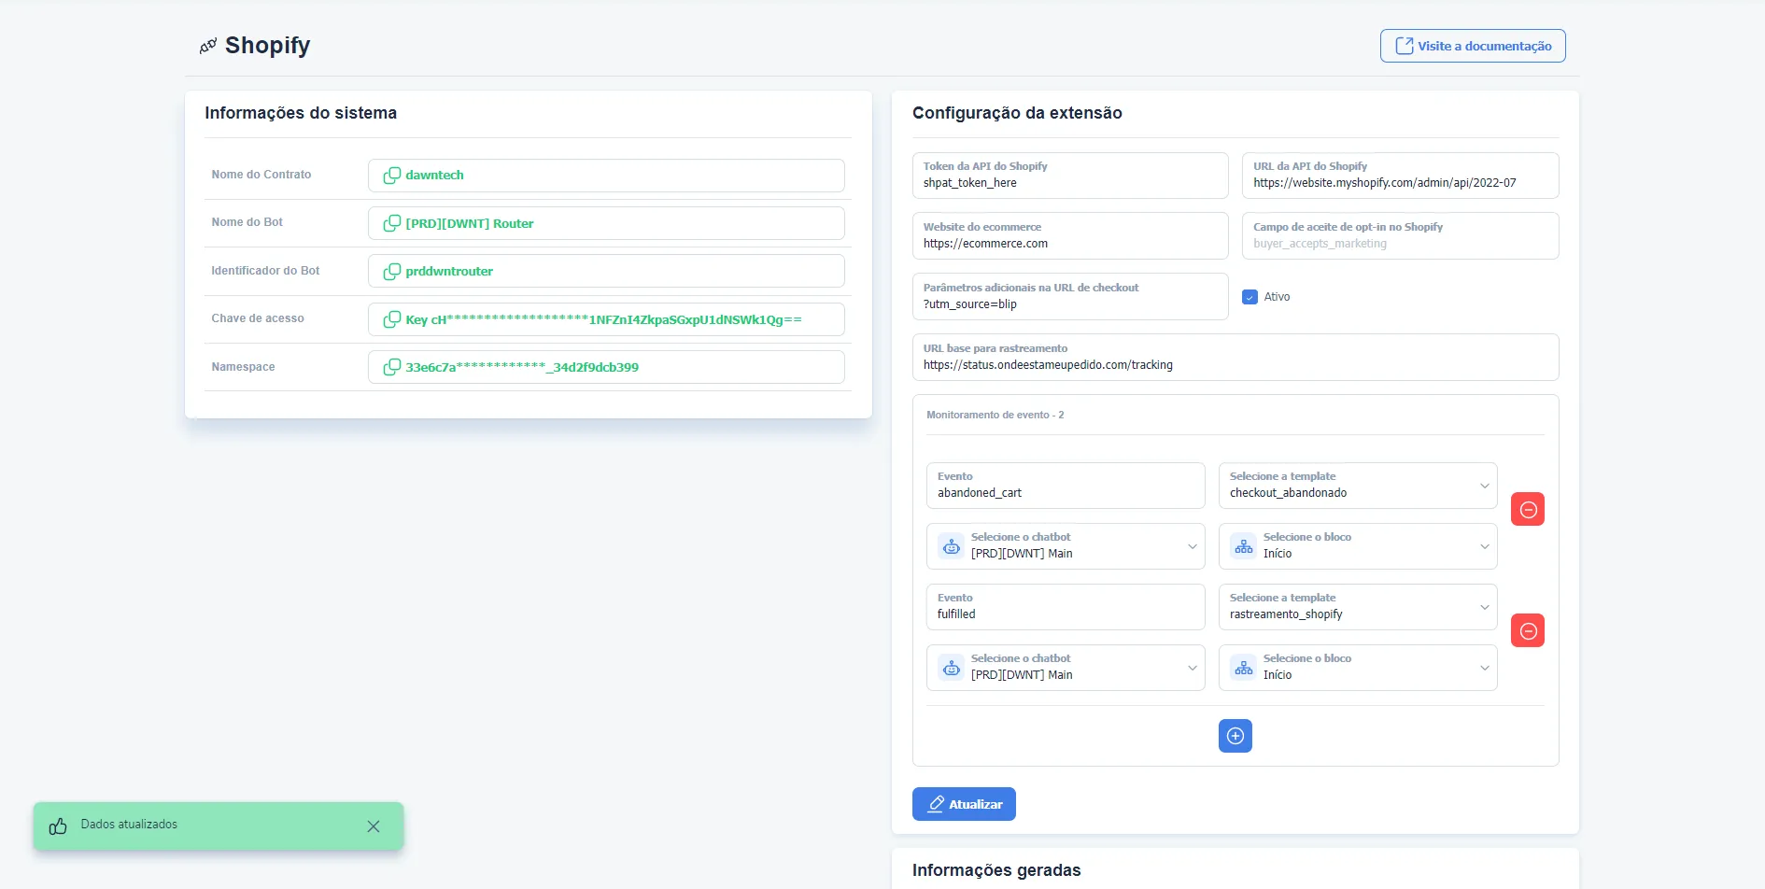This screenshot has width=1765, height=889.
Task: Click the Atualizar button
Action: [x=964, y=804]
